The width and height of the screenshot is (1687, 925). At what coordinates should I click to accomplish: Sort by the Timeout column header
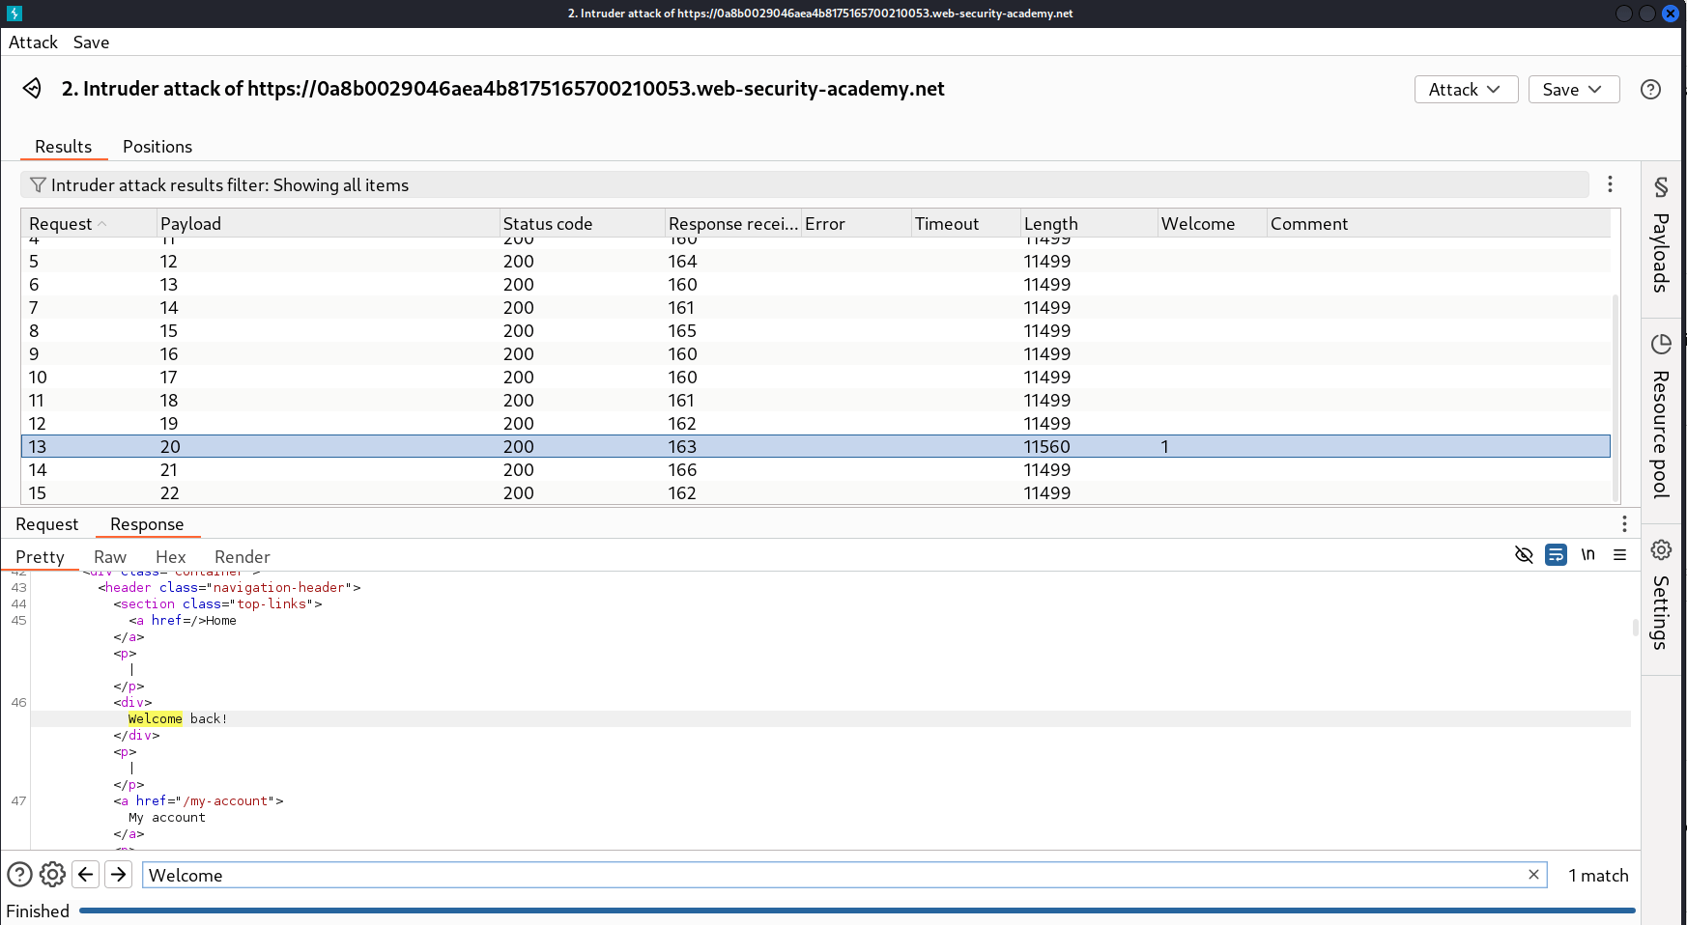[966, 224]
